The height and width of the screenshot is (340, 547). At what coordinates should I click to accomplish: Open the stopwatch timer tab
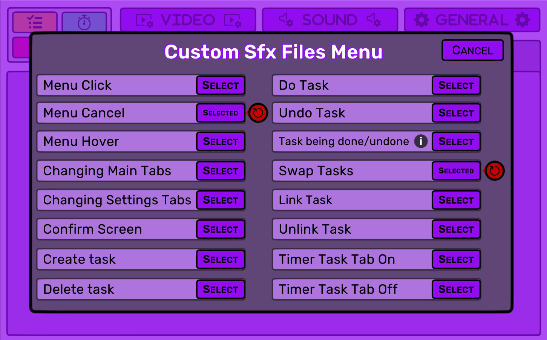pos(84,22)
